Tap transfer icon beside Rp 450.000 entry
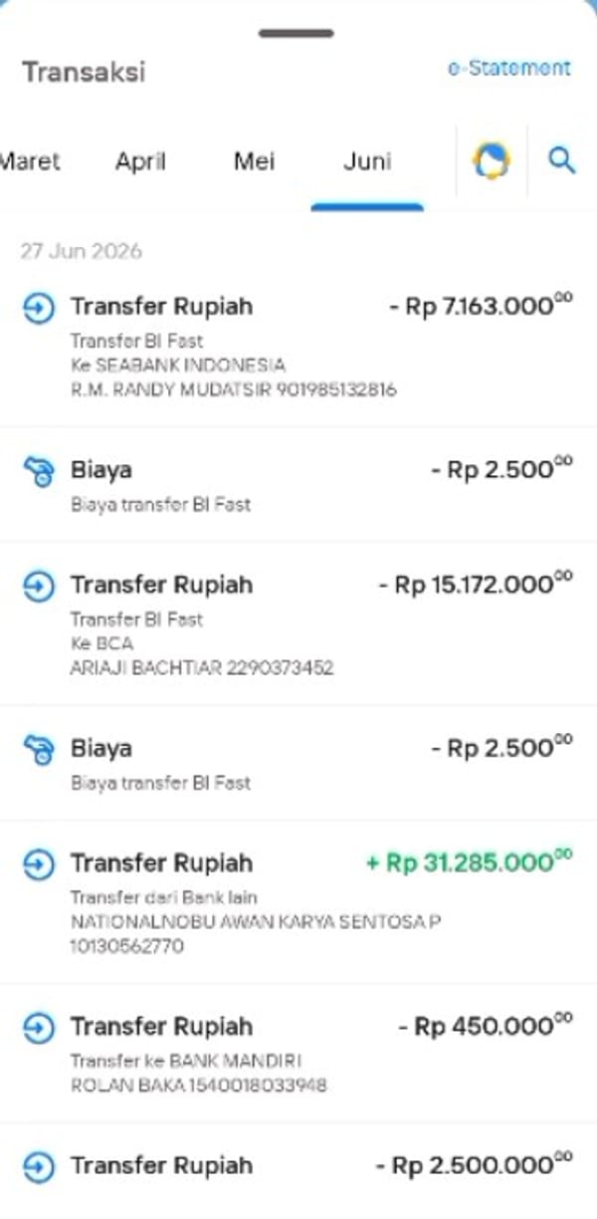The width and height of the screenshot is (597, 1219). tap(38, 1027)
